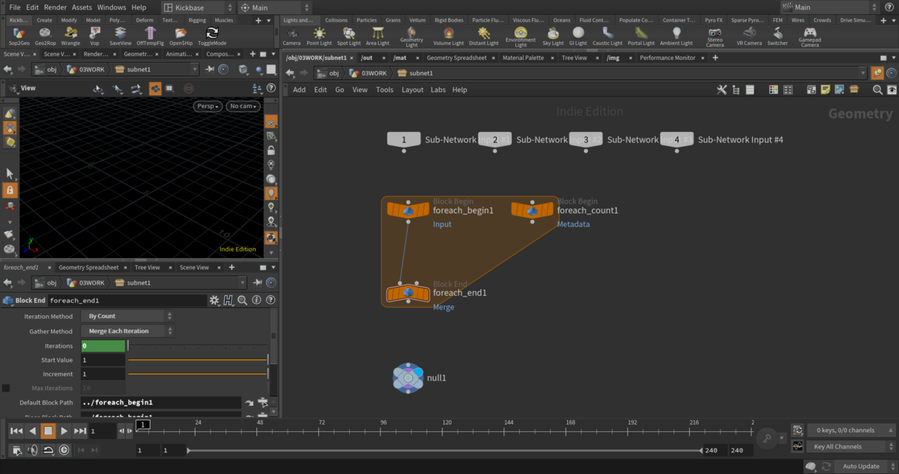Create a Volume Light from shelf
This screenshot has width=899, height=474.
[448, 37]
